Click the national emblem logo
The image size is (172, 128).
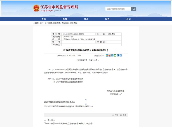36,8
